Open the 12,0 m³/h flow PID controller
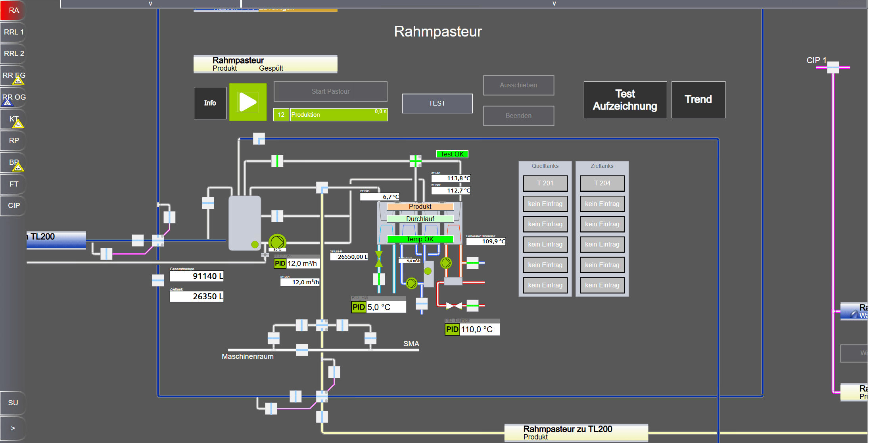This screenshot has width=869, height=443. click(x=297, y=264)
